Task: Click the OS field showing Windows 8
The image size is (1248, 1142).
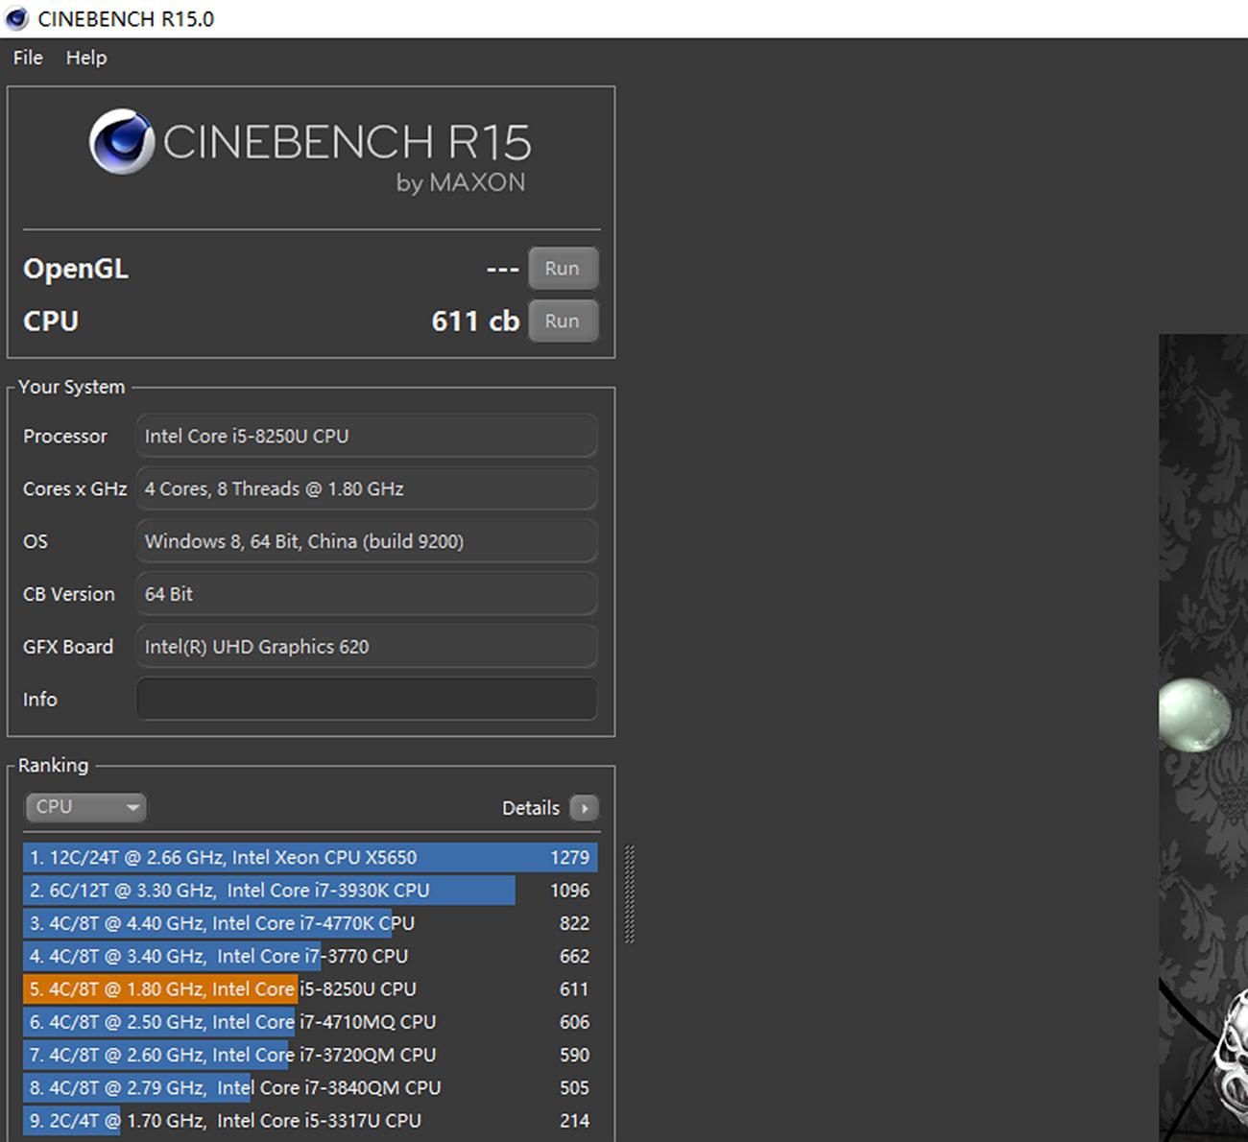Action: click(x=367, y=541)
